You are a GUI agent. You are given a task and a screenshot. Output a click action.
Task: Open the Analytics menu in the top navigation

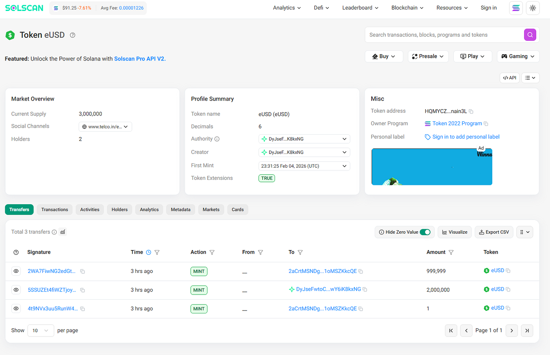click(x=287, y=8)
